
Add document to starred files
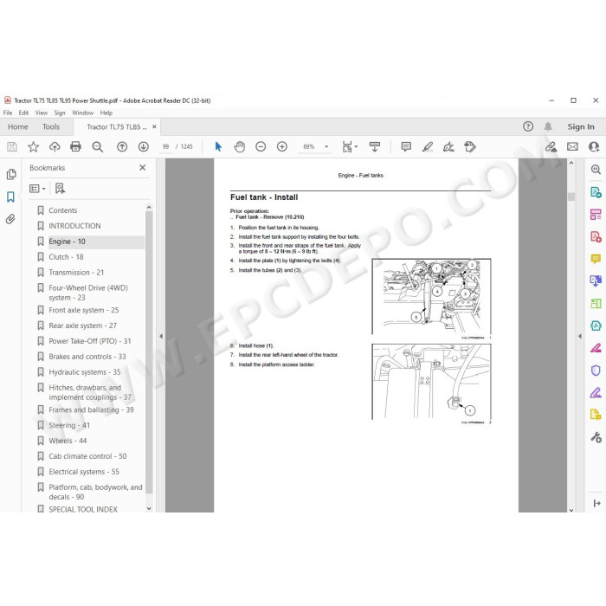pyautogui.click(x=33, y=147)
